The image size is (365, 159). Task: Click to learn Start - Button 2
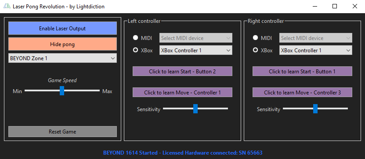click(x=182, y=71)
